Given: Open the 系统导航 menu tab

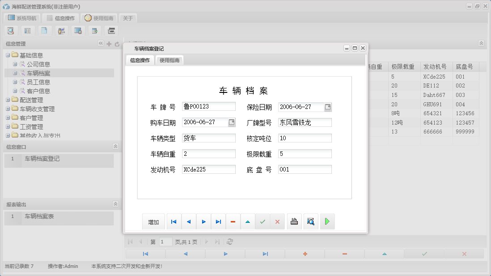Looking at the screenshot, I should pos(21,18).
